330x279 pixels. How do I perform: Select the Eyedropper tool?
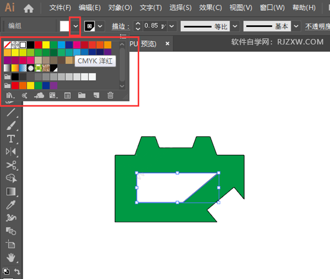click(x=11, y=205)
